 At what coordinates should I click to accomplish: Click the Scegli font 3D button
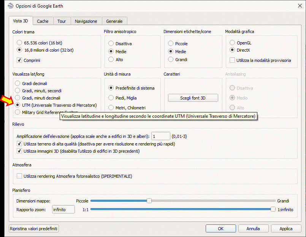coord(193,98)
